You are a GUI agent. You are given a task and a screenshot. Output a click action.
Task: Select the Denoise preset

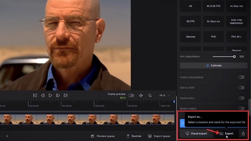pos(190,37)
